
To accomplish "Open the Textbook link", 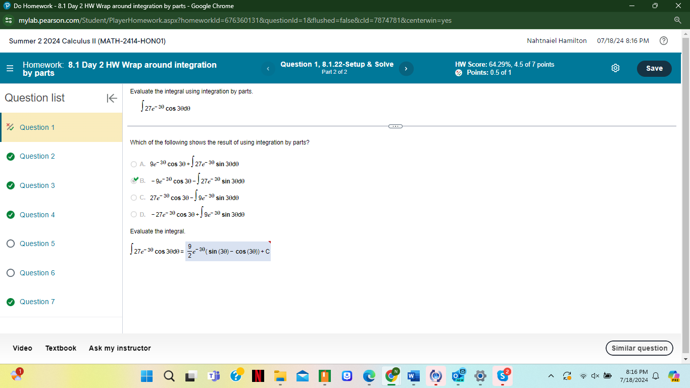I will point(61,348).
